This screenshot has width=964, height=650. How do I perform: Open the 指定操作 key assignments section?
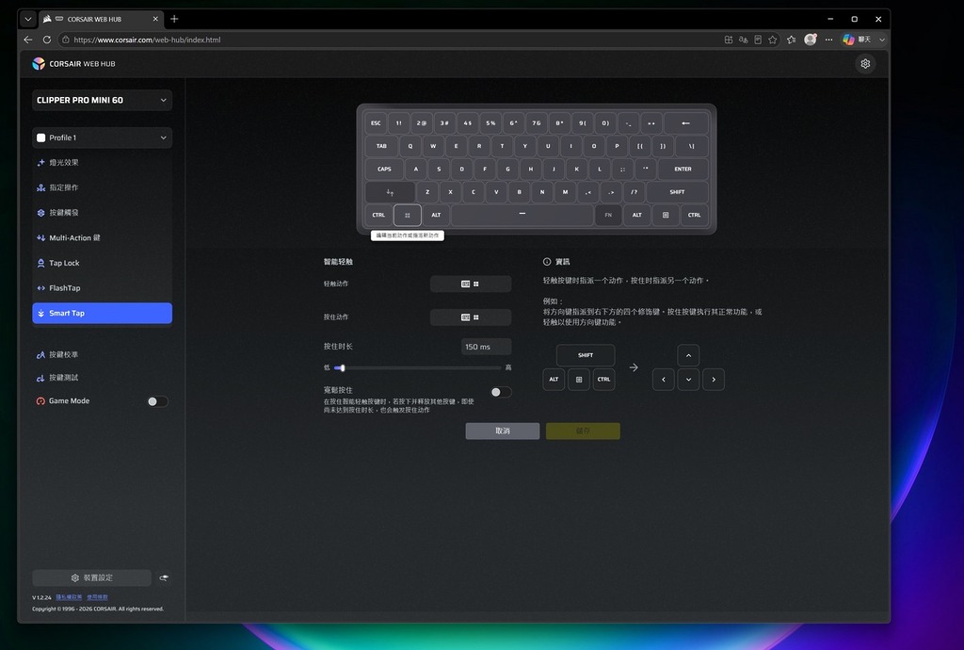coord(102,187)
